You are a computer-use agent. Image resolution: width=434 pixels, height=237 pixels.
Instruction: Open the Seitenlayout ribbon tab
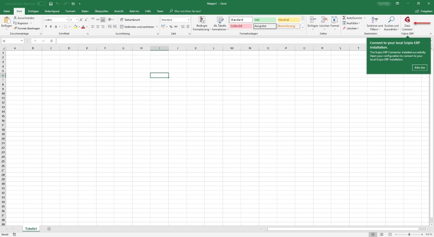pos(51,11)
